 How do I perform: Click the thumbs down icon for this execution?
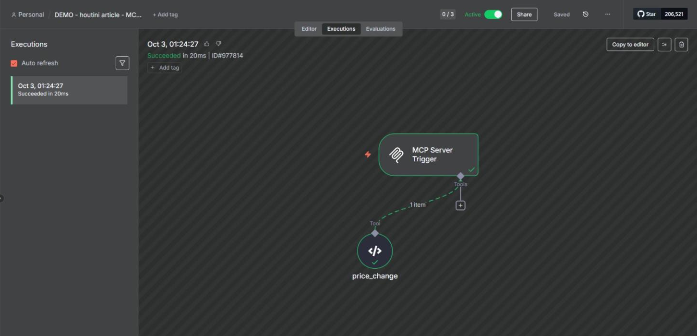(218, 44)
